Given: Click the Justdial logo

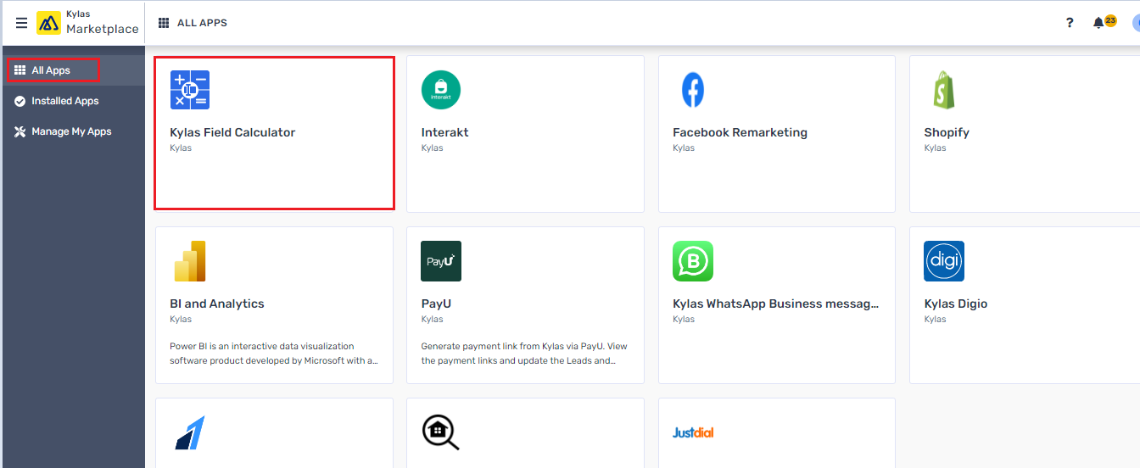Looking at the screenshot, I should [x=692, y=432].
